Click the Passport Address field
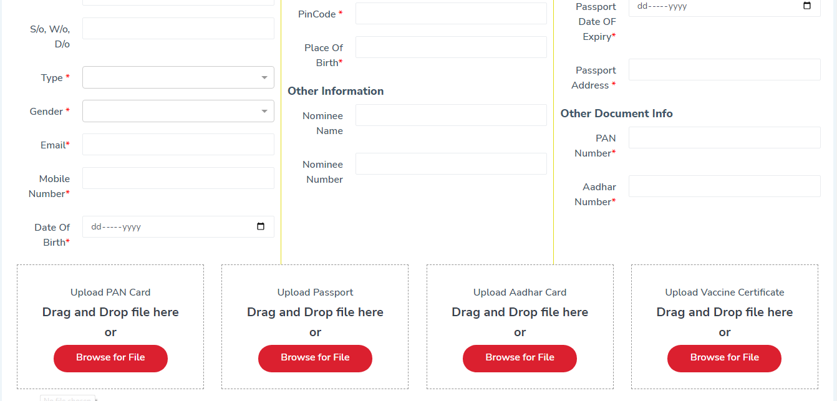 724,69
